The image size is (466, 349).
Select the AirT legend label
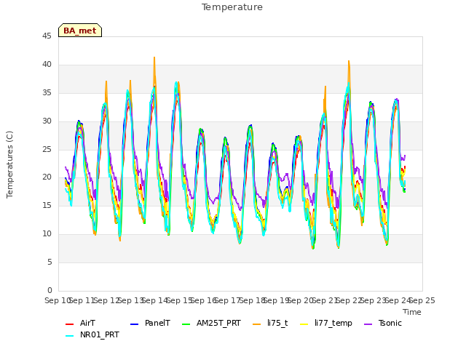click(87, 323)
